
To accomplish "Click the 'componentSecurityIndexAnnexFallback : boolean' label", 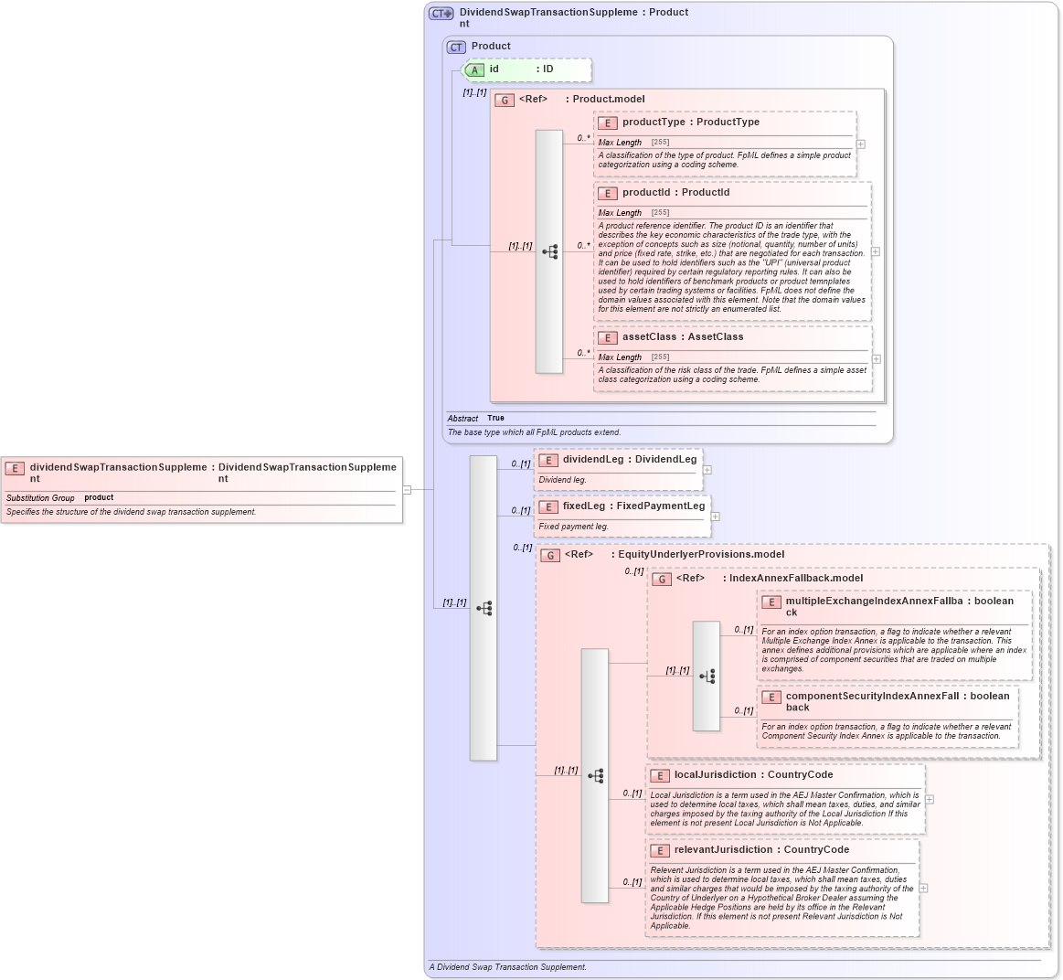I will (x=898, y=702).
